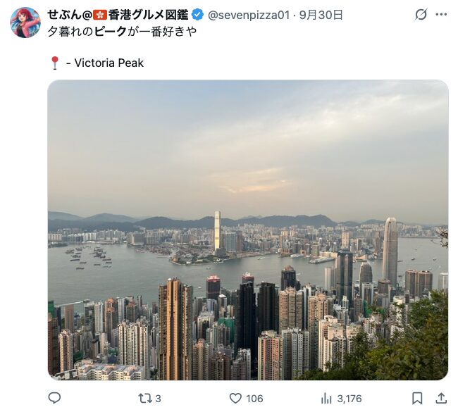Bookmark this Victoria Peak post

[417, 399]
